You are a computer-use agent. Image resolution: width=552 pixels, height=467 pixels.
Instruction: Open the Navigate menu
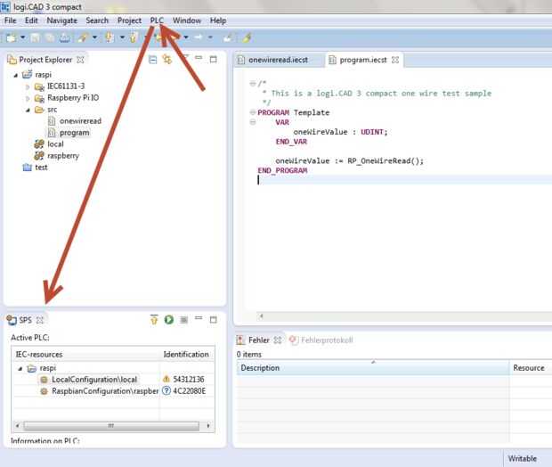(x=62, y=20)
